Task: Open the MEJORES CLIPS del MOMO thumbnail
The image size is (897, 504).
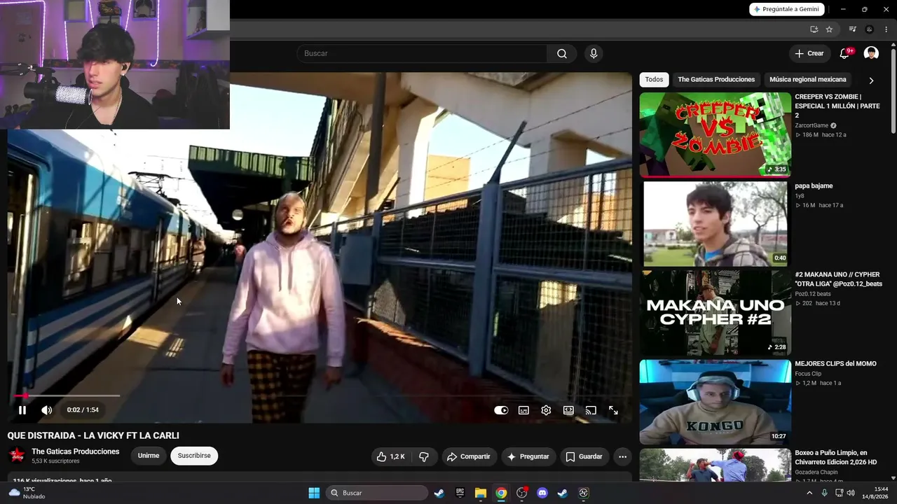Action: [x=715, y=402]
